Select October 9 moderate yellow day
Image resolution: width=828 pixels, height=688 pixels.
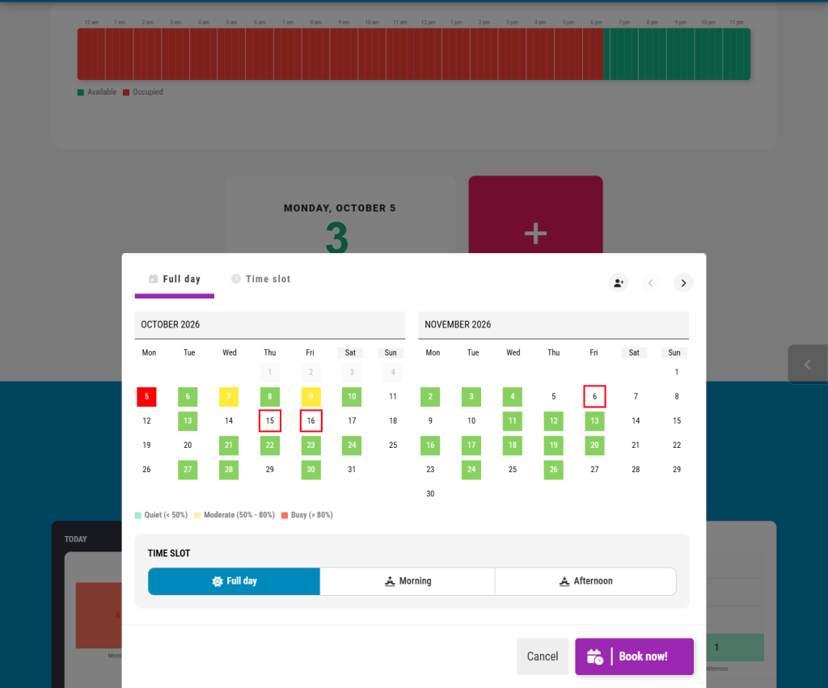coord(311,396)
